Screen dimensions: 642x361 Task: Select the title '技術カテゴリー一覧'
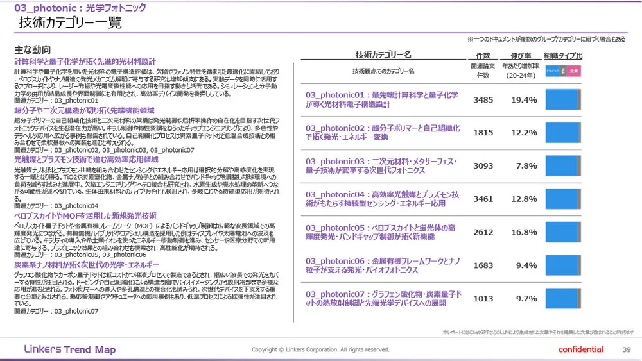(71, 22)
